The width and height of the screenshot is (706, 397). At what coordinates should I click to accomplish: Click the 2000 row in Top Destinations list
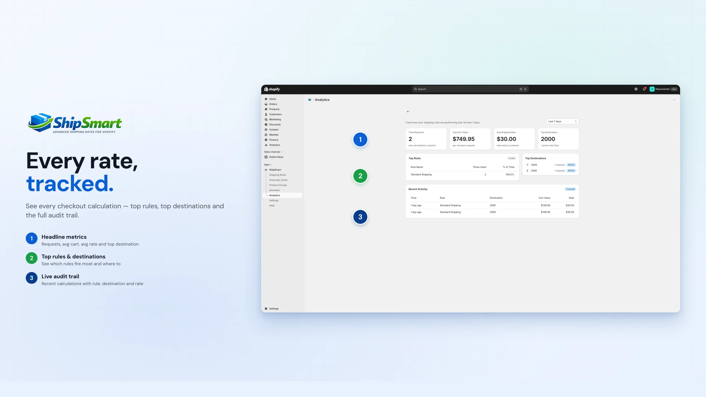click(550, 165)
